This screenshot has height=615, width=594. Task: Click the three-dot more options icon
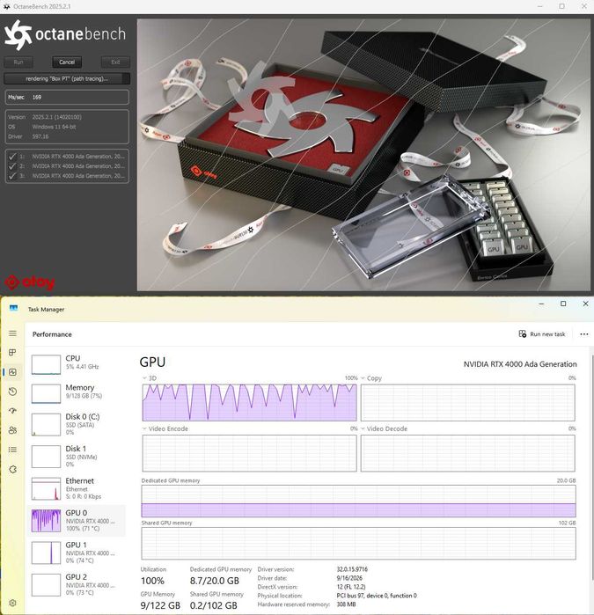coord(583,334)
